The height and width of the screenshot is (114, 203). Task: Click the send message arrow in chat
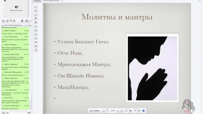tap(29, 112)
